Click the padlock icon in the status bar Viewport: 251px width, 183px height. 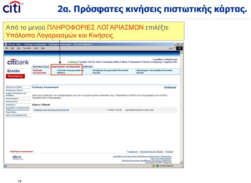153,166
